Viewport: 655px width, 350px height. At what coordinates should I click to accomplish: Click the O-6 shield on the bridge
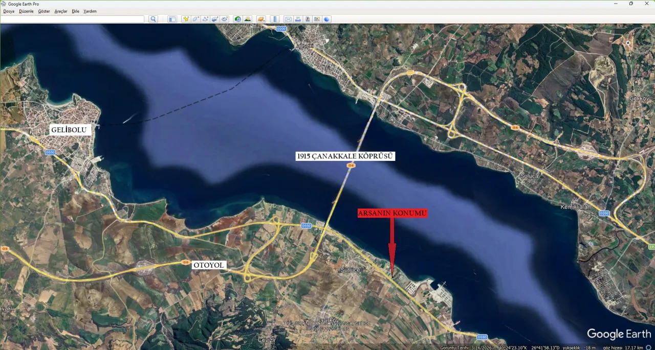(x=351, y=166)
